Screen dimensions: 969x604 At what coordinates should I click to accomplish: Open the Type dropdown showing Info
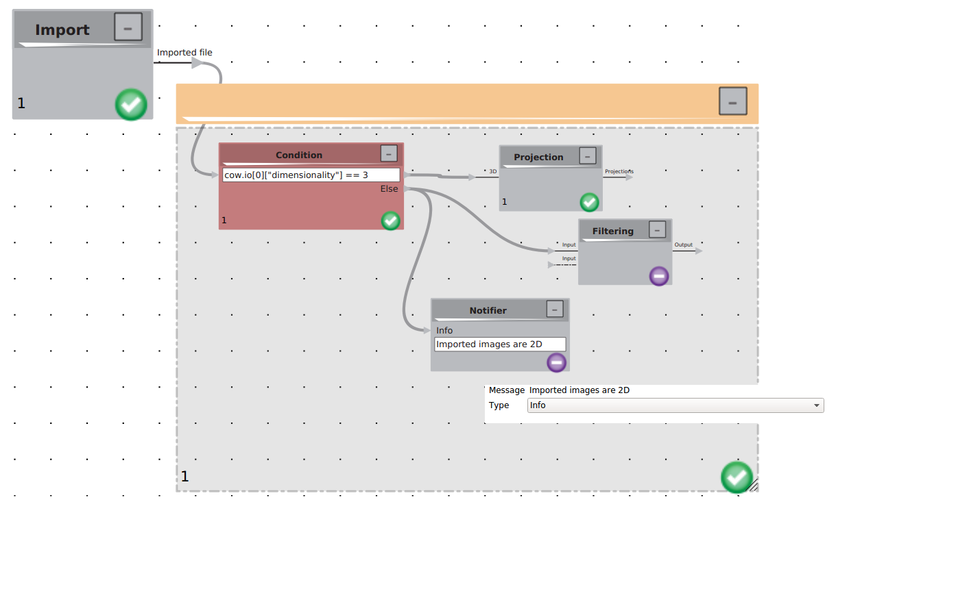(x=675, y=405)
